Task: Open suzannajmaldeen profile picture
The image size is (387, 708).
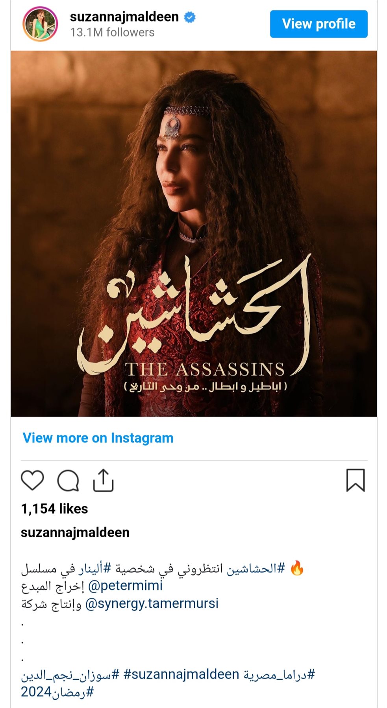Action: pos(40,24)
